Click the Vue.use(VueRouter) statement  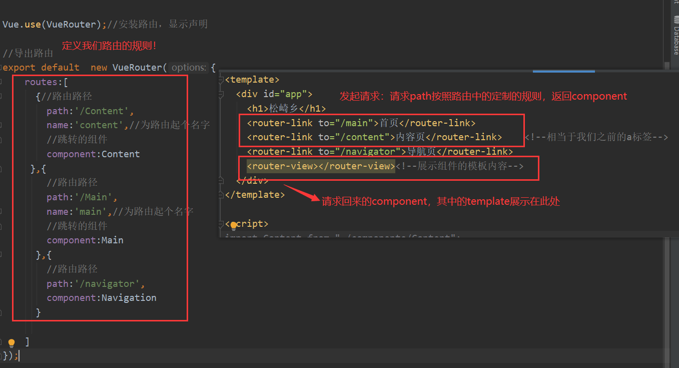pyautogui.click(x=55, y=24)
